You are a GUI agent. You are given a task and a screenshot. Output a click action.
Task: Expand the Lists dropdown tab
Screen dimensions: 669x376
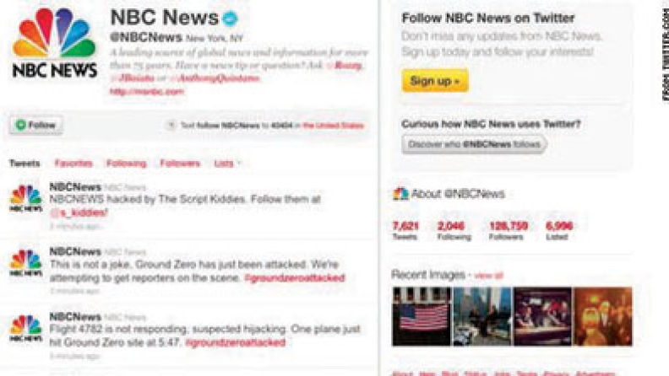[x=227, y=164]
